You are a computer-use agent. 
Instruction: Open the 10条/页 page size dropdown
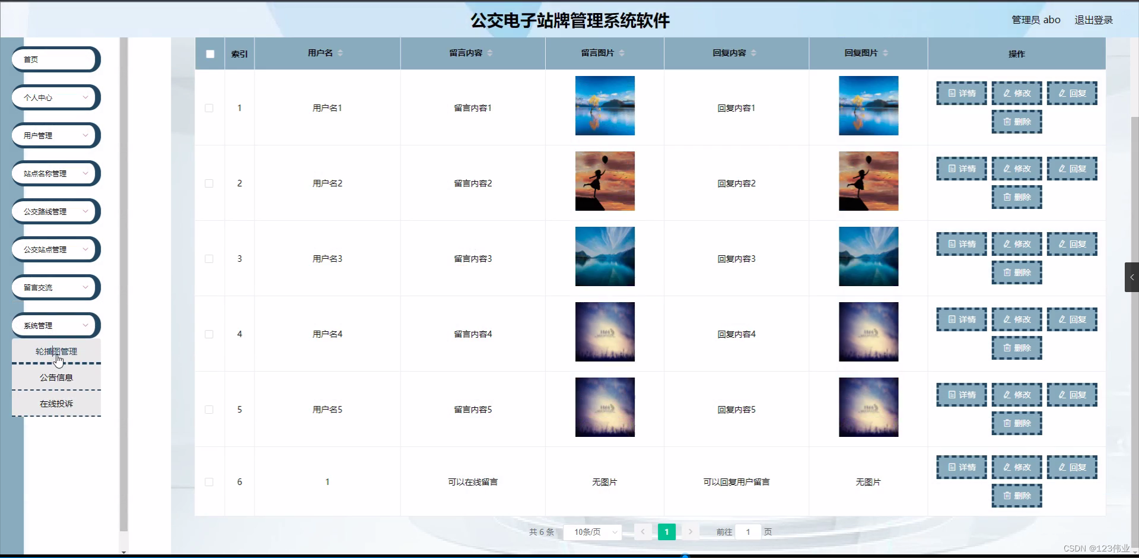tap(592, 532)
